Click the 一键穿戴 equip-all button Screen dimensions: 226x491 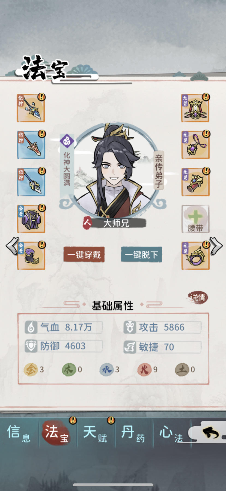click(x=84, y=255)
